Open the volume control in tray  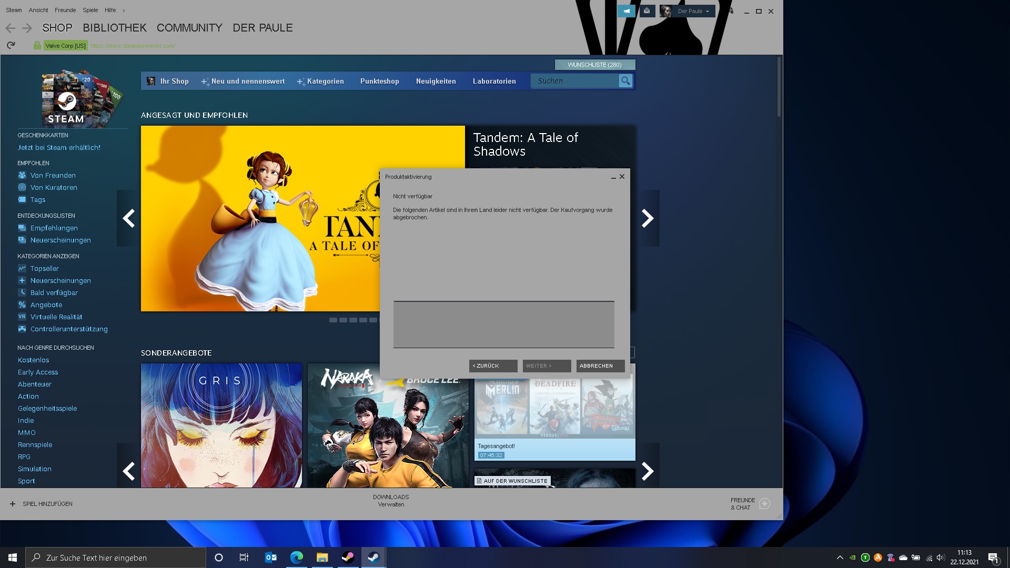pyautogui.click(x=941, y=557)
